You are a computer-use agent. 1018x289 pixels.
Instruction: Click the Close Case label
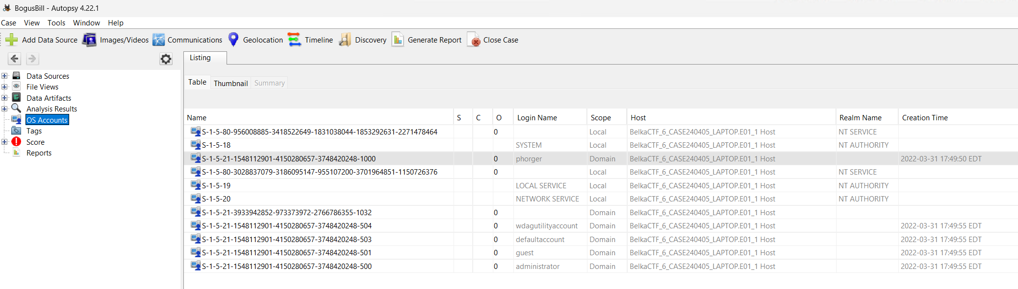pos(501,40)
